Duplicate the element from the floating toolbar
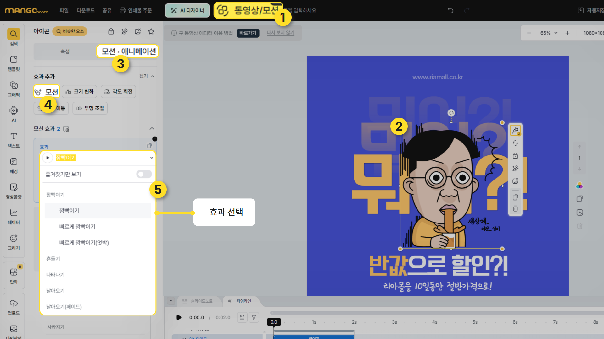This screenshot has width=604, height=339. tap(515, 197)
